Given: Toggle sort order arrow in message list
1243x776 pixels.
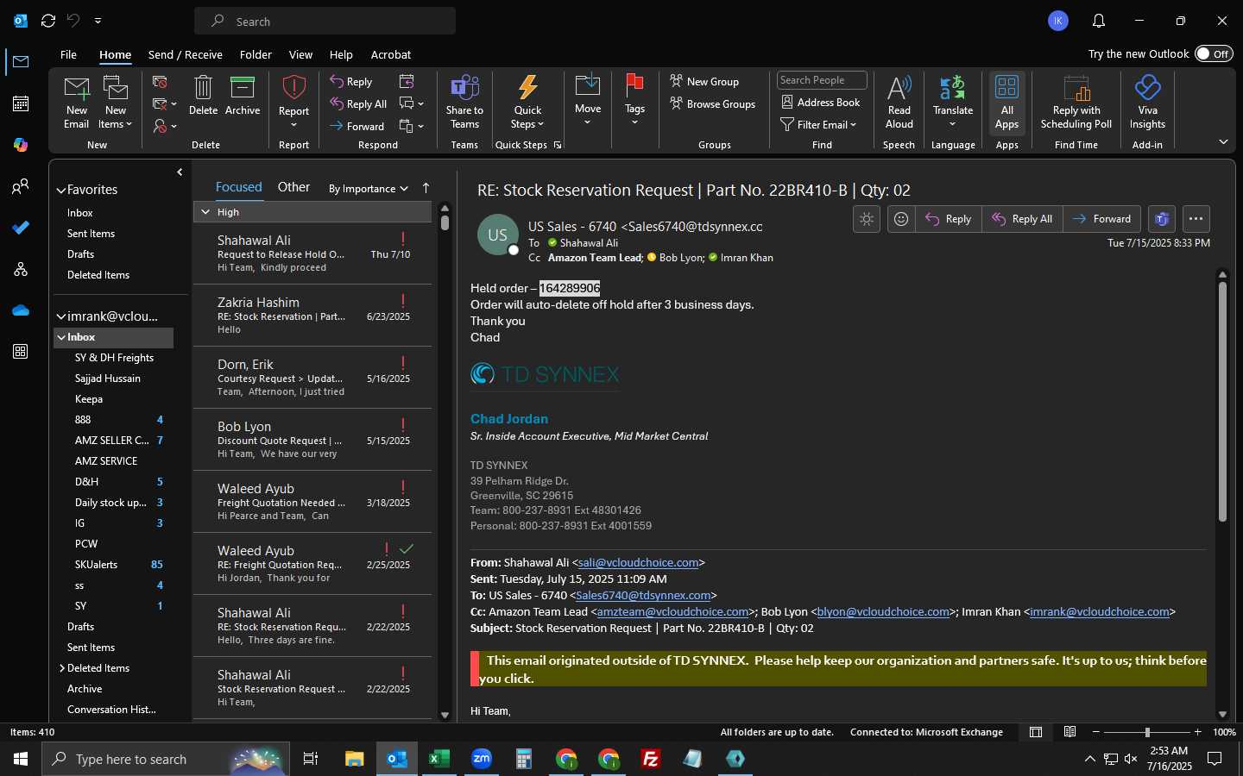Looking at the screenshot, I should (x=426, y=188).
